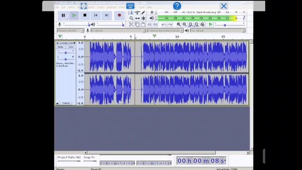The width and height of the screenshot is (302, 170).
Task: Zoom out on the waveform
Action: click(185, 25)
